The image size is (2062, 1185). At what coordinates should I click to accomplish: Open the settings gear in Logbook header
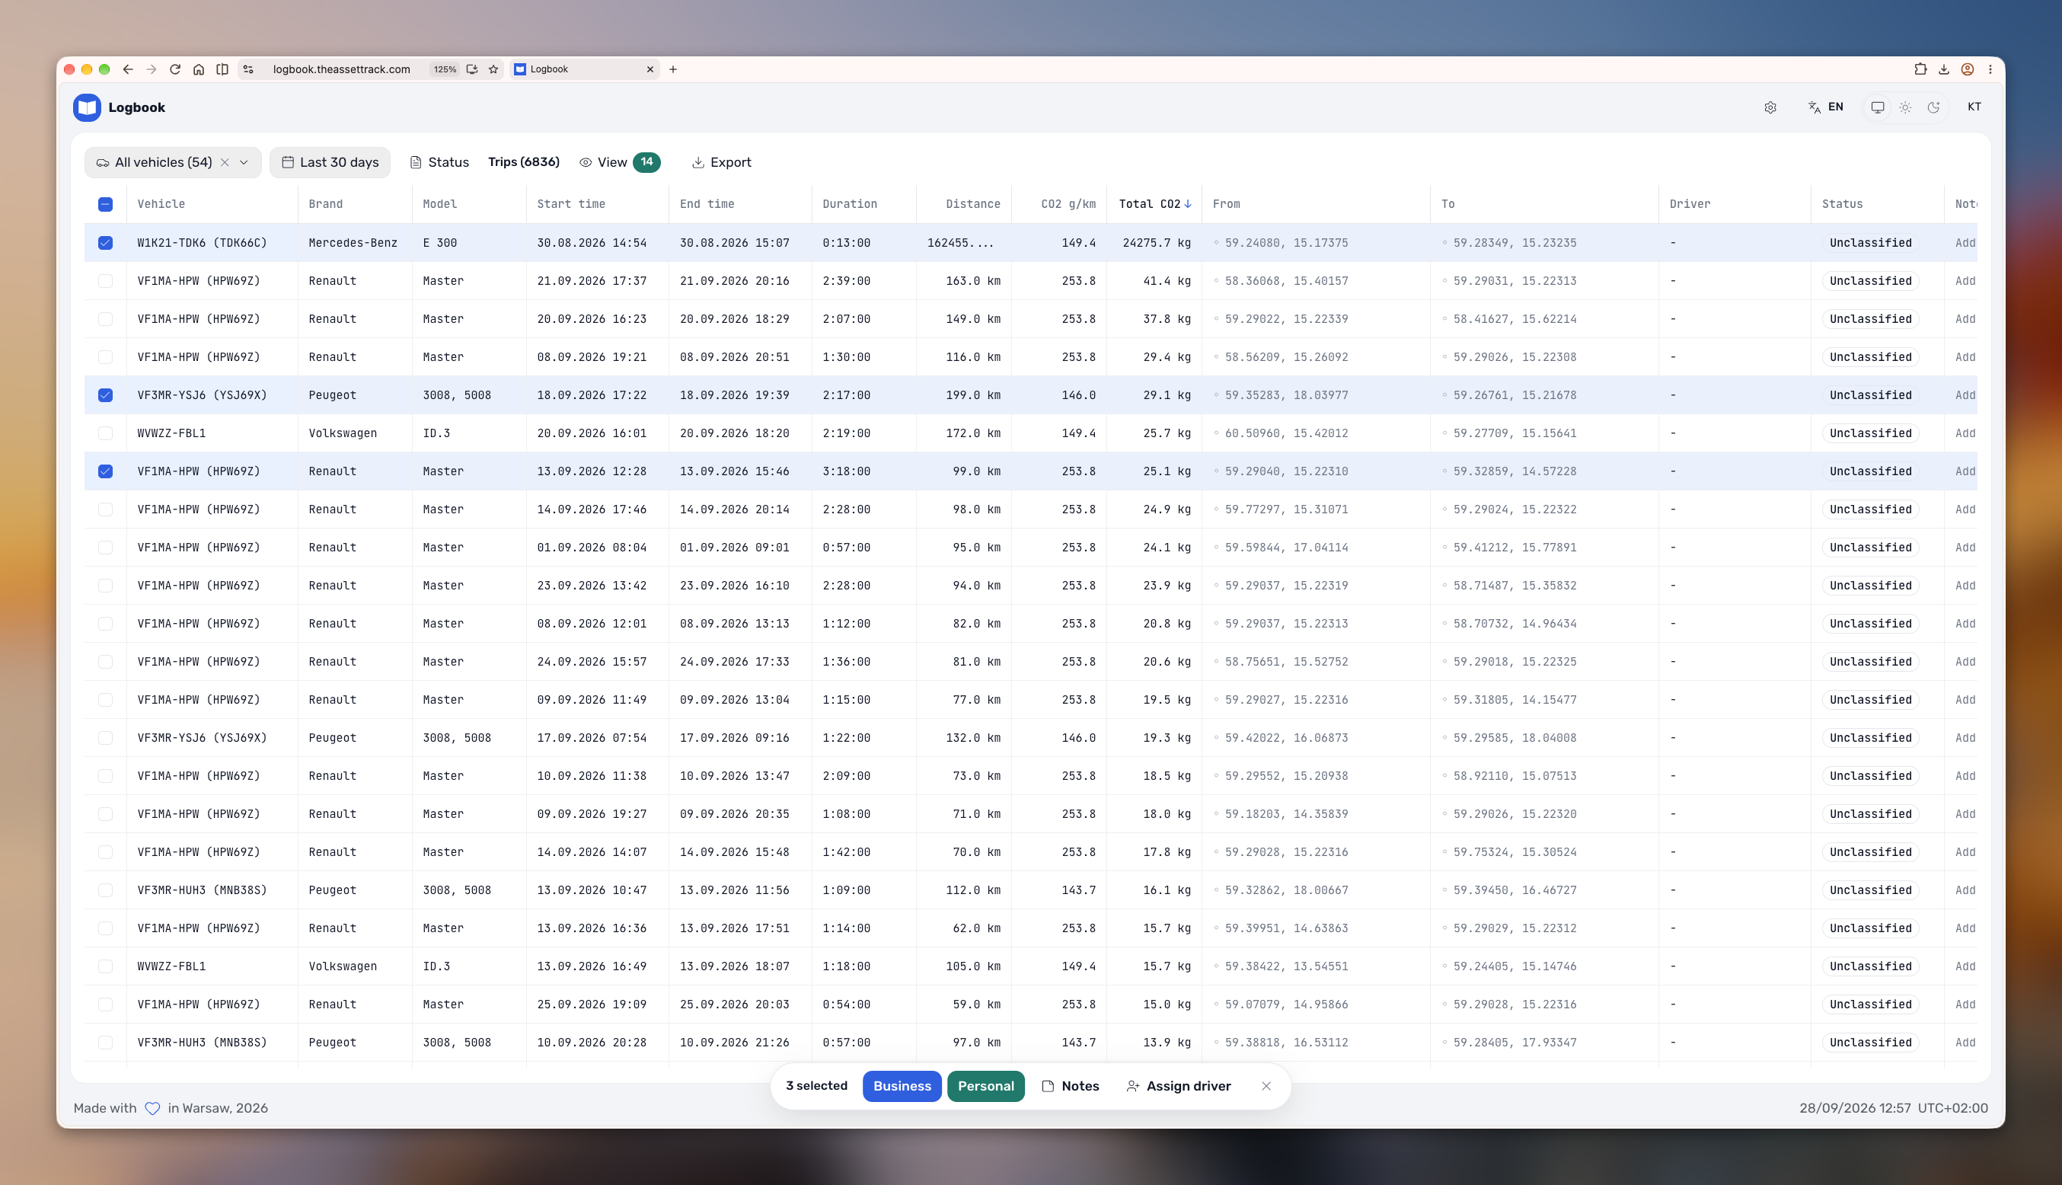pos(1770,107)
